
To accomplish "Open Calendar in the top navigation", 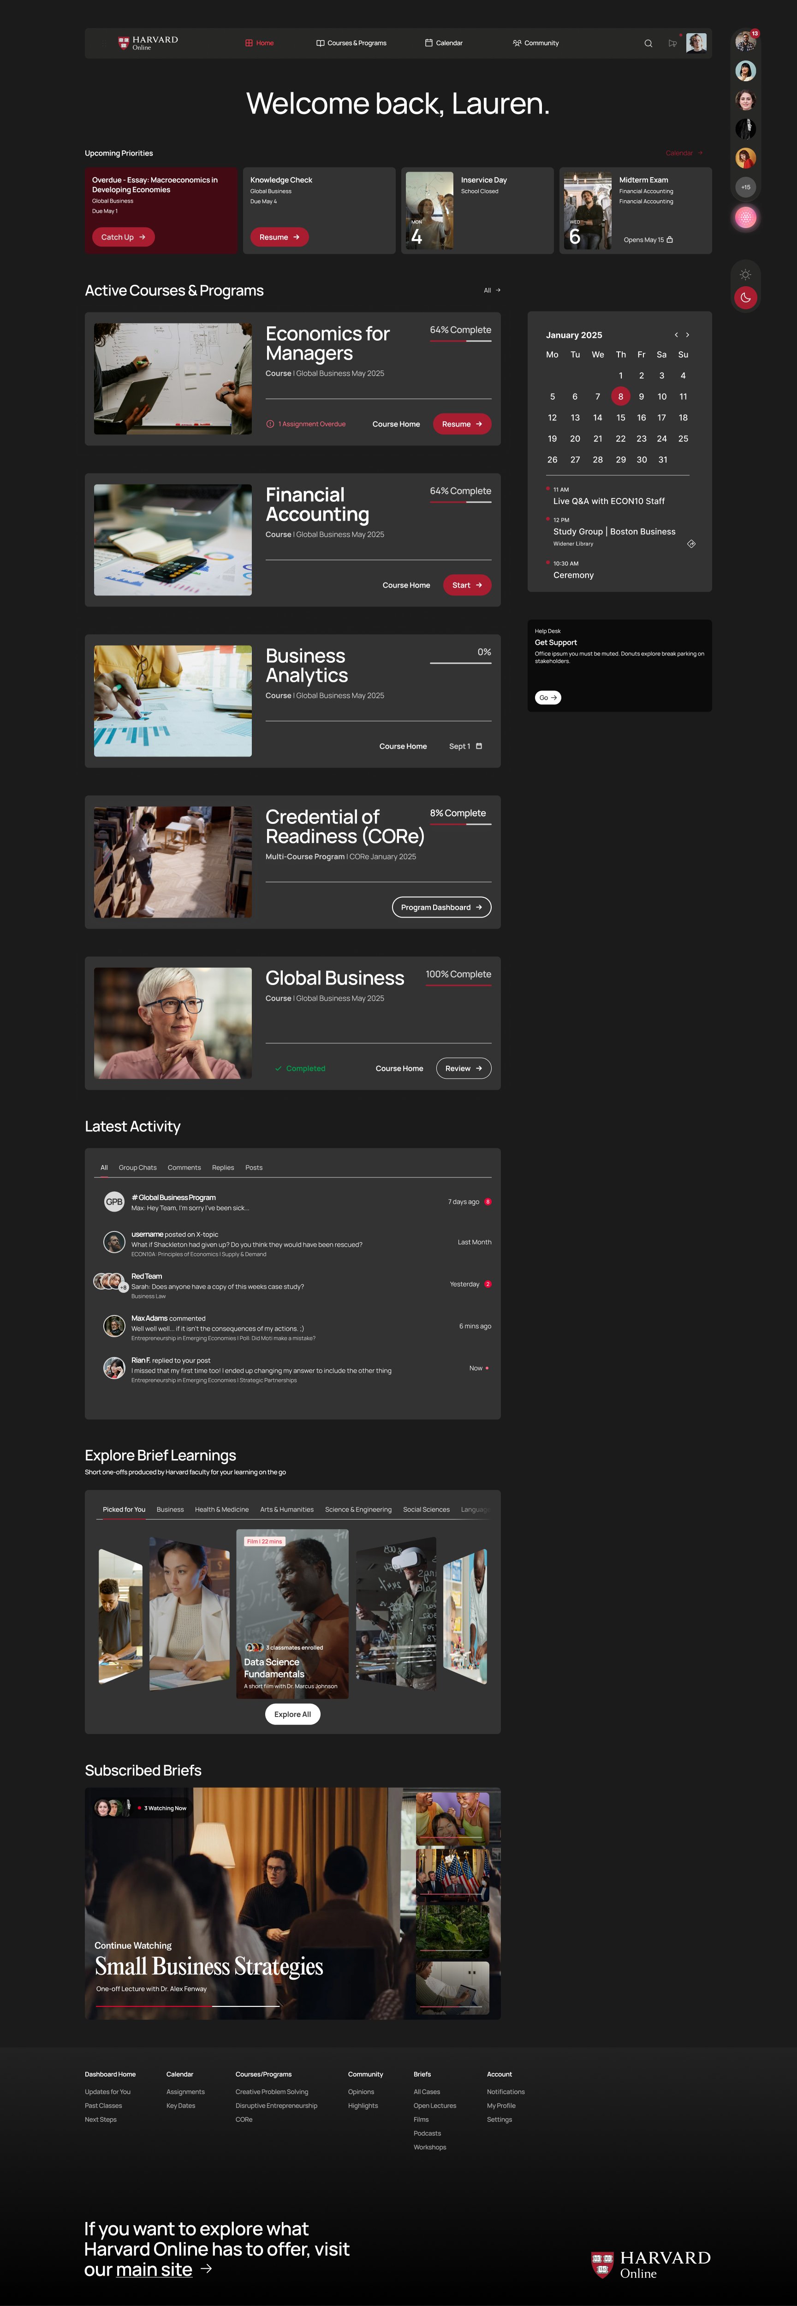I will tap(444, 43).
